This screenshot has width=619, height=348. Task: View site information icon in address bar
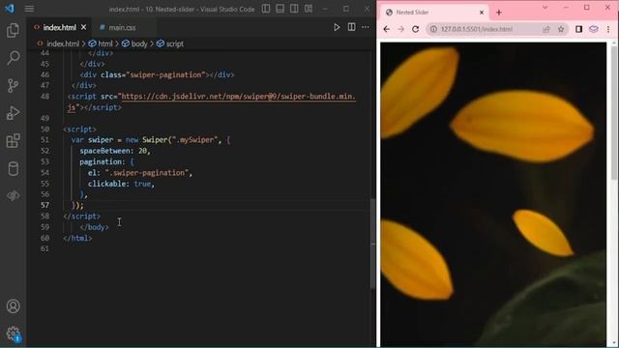pyautogui.click(x=433, y=29)
